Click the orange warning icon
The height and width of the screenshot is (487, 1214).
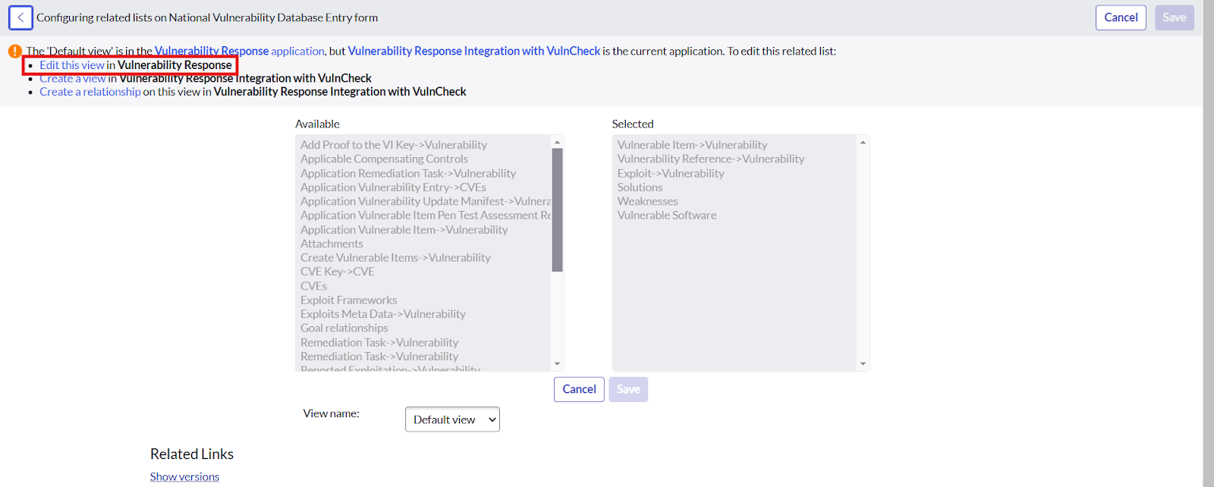tap(15, 51)
